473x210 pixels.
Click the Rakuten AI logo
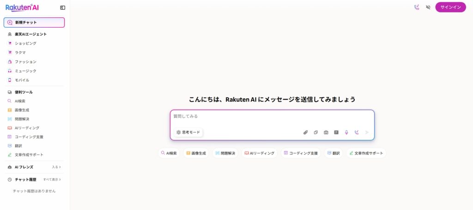[x=22, y=7]
